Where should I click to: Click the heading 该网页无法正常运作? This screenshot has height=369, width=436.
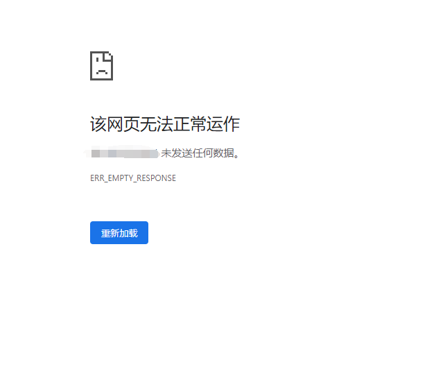click(165, 124)
